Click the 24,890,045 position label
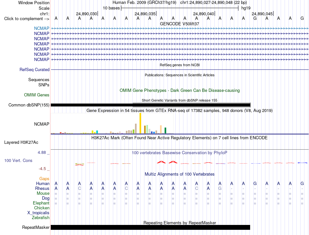309x235 pixels. coord(262,14)
